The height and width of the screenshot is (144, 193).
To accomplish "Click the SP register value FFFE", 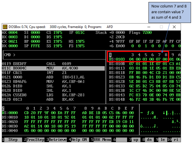I will click(x=35, y=46).
